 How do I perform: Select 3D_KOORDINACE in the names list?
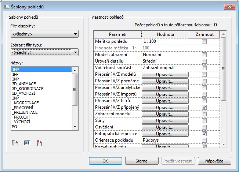pyautogui.click(x=28, y=89)
